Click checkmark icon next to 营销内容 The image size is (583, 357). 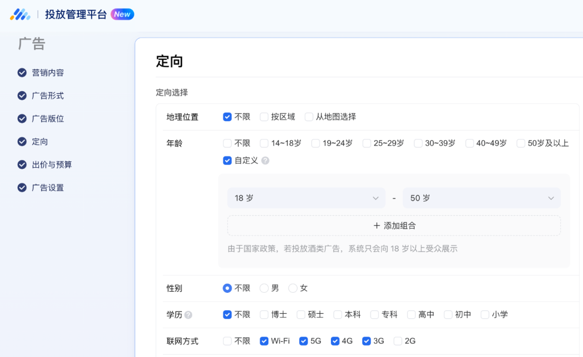tap(22, 72)
